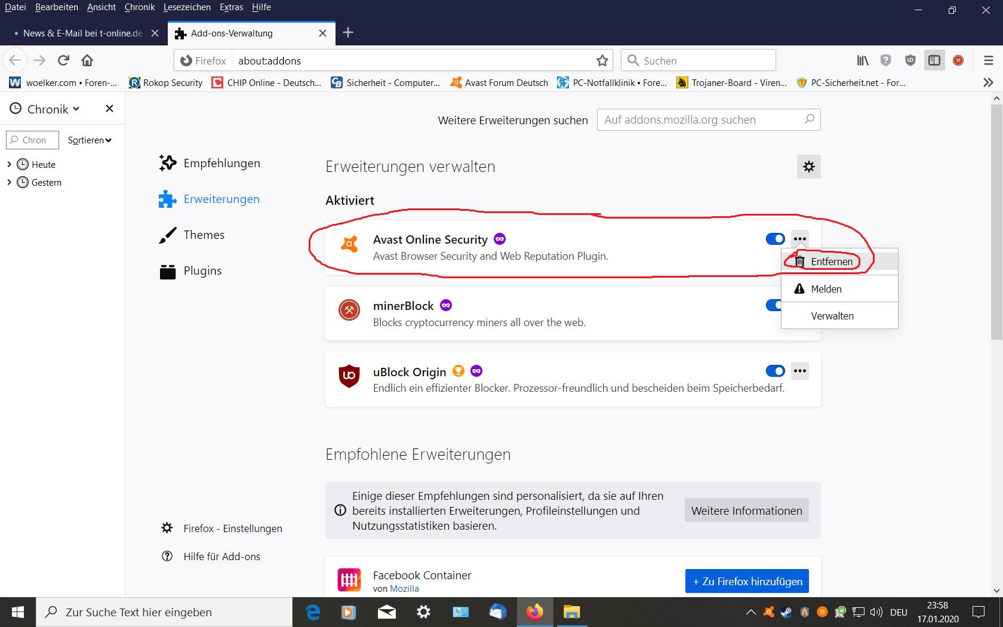Click the forward navigation arrow

click(39, 60)
